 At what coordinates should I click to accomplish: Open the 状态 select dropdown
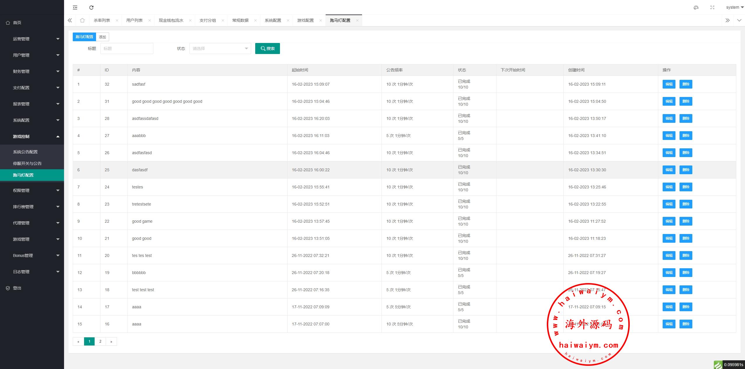[220, 48]
